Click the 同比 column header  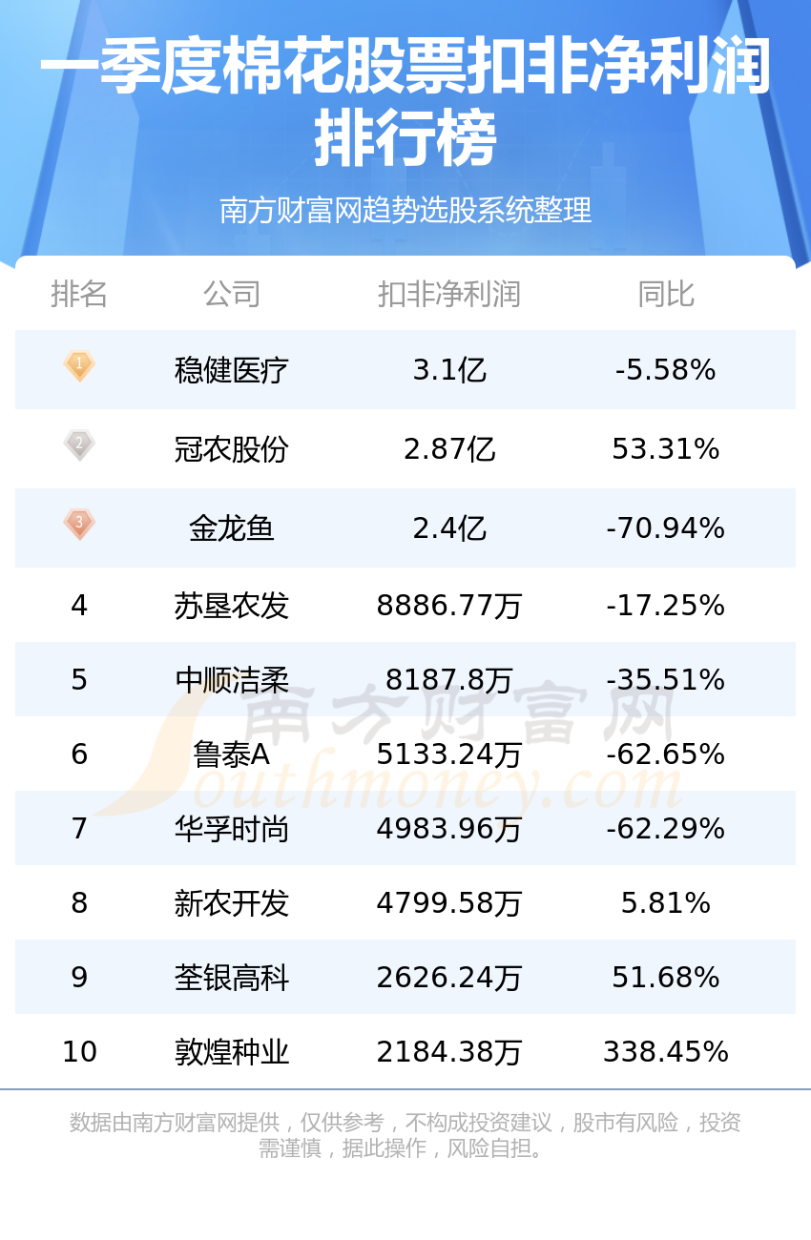point(666,295)
